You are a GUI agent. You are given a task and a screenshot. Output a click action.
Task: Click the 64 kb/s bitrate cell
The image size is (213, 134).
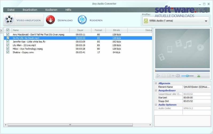tap(117, 52)
